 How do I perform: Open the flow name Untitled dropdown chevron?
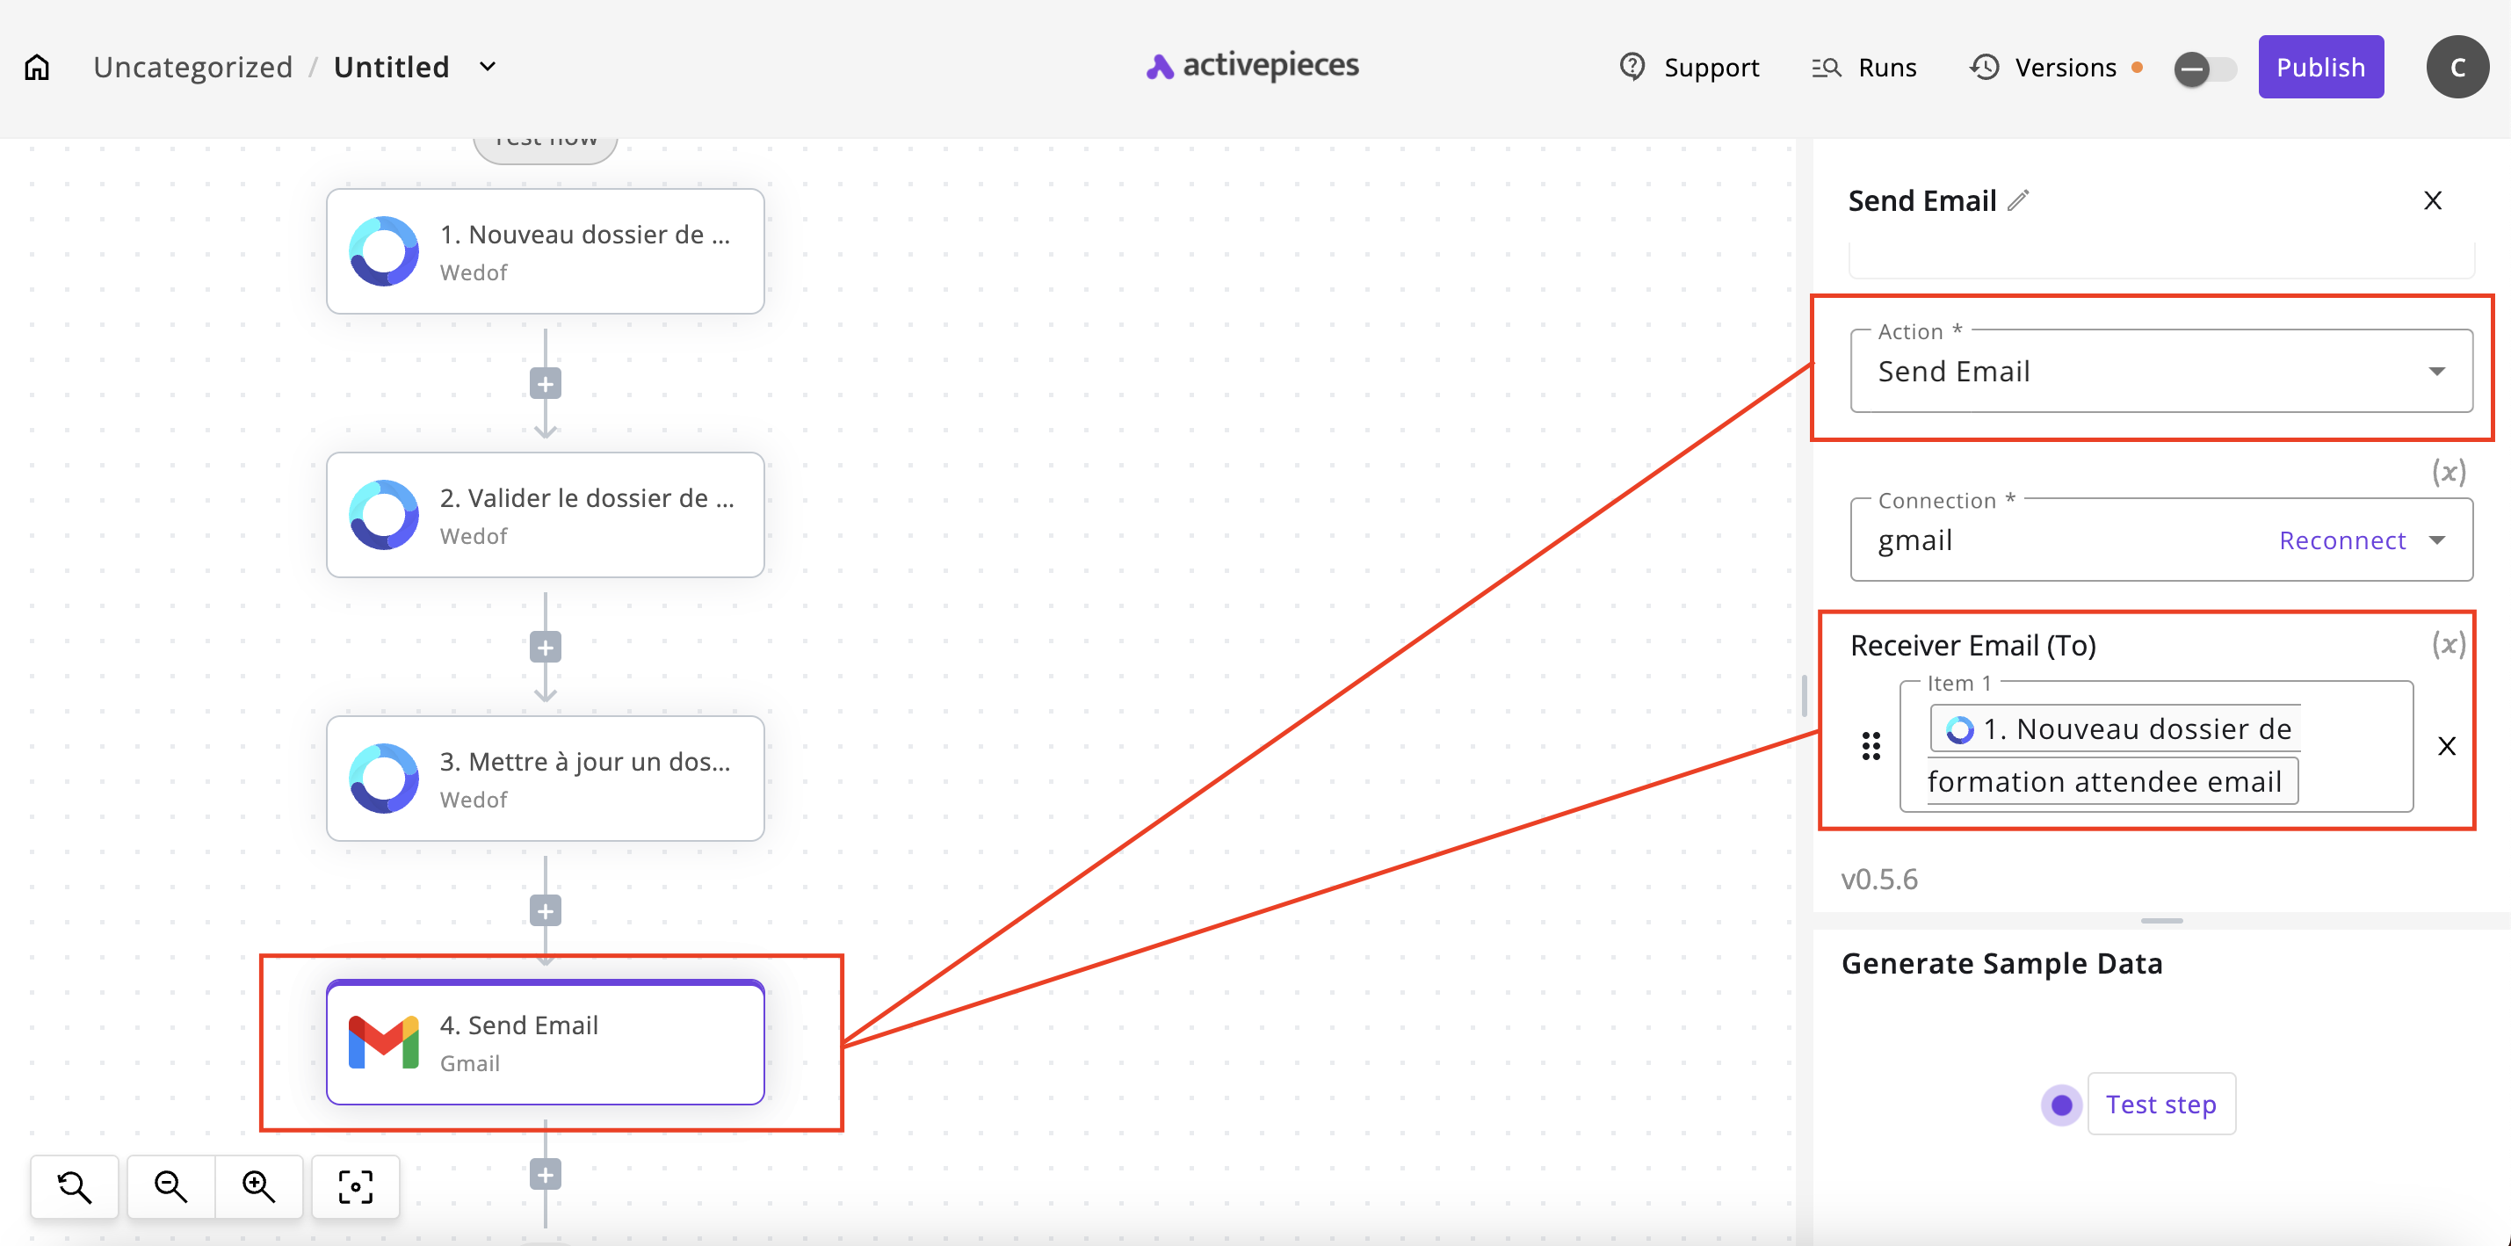click(x=488, y=68)
